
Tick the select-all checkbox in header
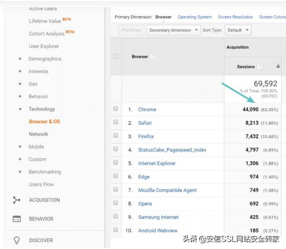(x=116, y=56)
